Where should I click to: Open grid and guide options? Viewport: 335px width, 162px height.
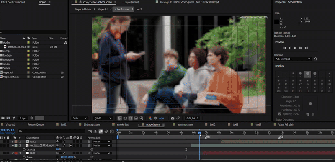tap(142, 118)
